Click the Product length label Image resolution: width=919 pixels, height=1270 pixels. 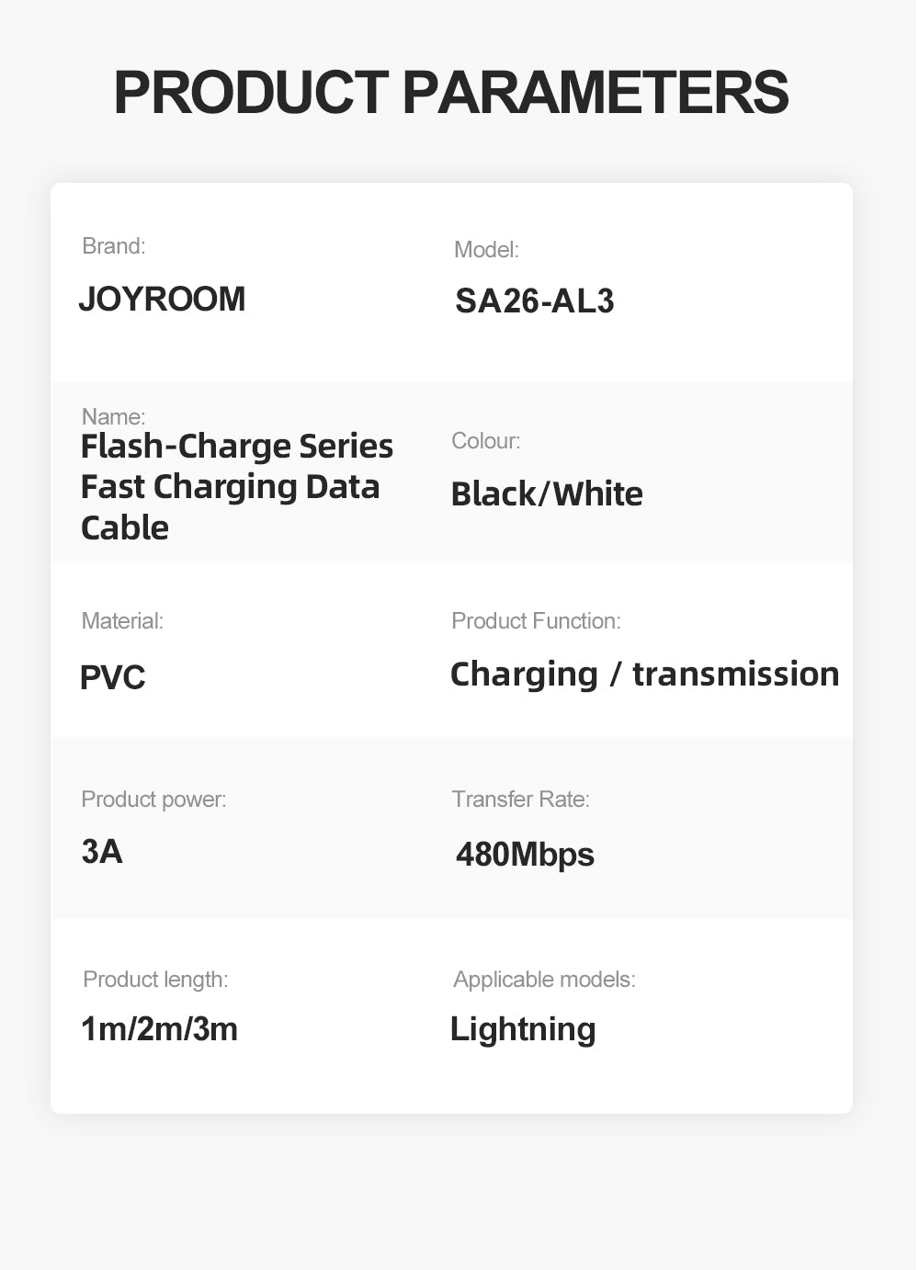tap(155, 980)
